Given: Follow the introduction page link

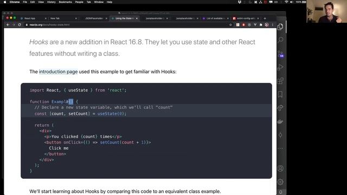Looking at the screenshot, I should pos(58,71).
